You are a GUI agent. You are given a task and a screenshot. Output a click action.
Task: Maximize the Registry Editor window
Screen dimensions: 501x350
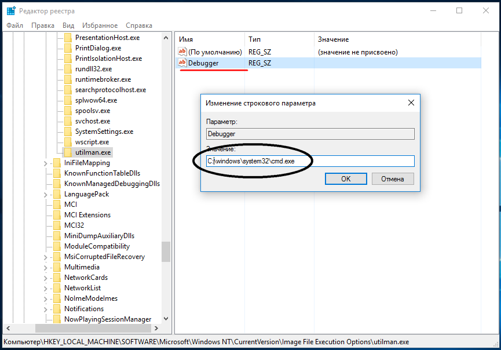click(459, 10)
